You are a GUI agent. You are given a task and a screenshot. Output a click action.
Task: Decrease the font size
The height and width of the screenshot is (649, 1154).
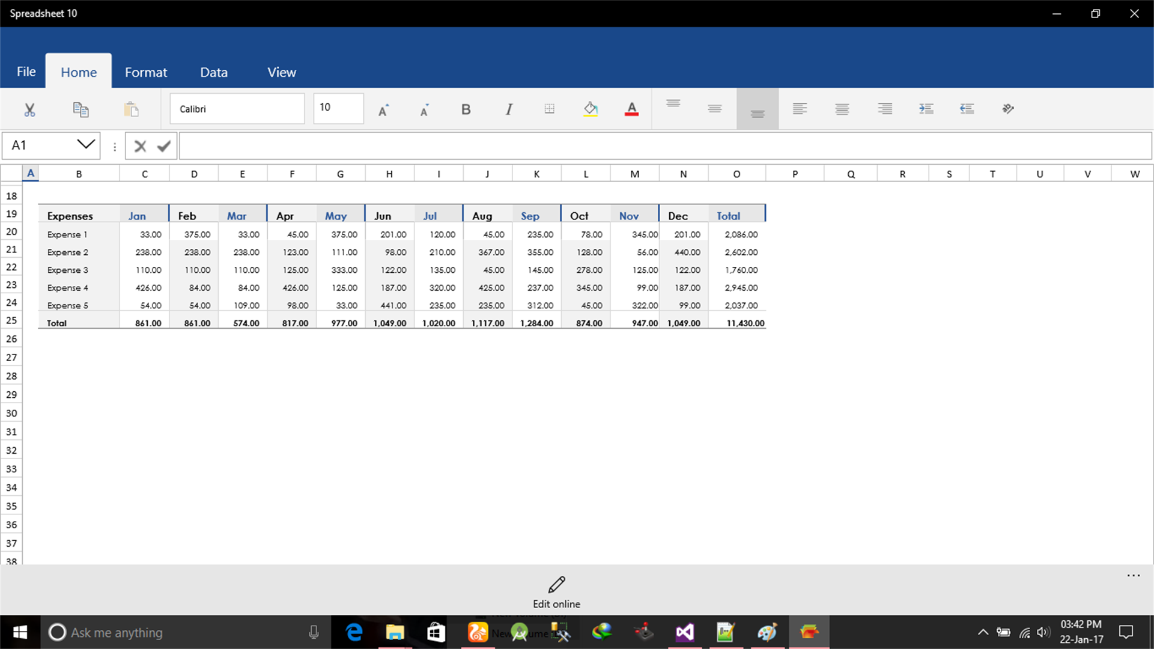424,109
